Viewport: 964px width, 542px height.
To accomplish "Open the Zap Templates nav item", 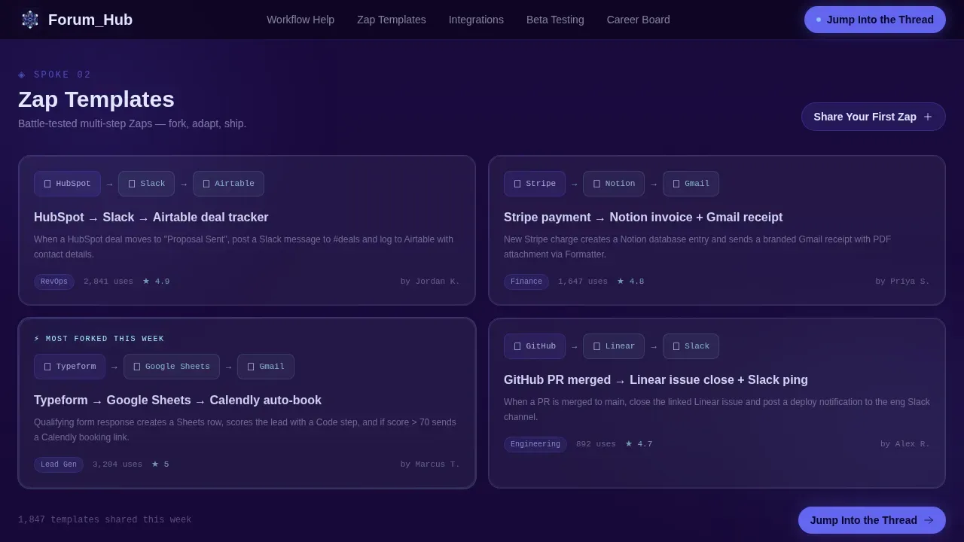I will pyautogui.click(x=392, y=20).
